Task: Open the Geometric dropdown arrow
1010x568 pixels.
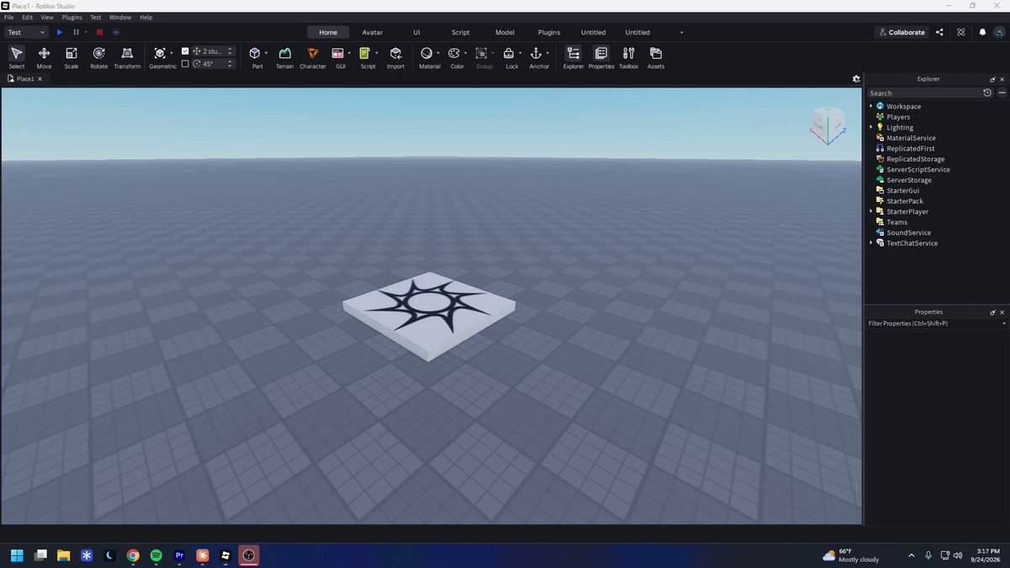Action: [172, 53]
